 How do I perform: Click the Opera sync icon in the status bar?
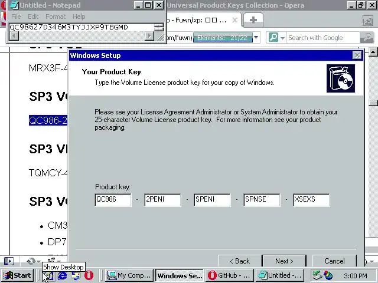pyautogui.click(x=31, y=261)
